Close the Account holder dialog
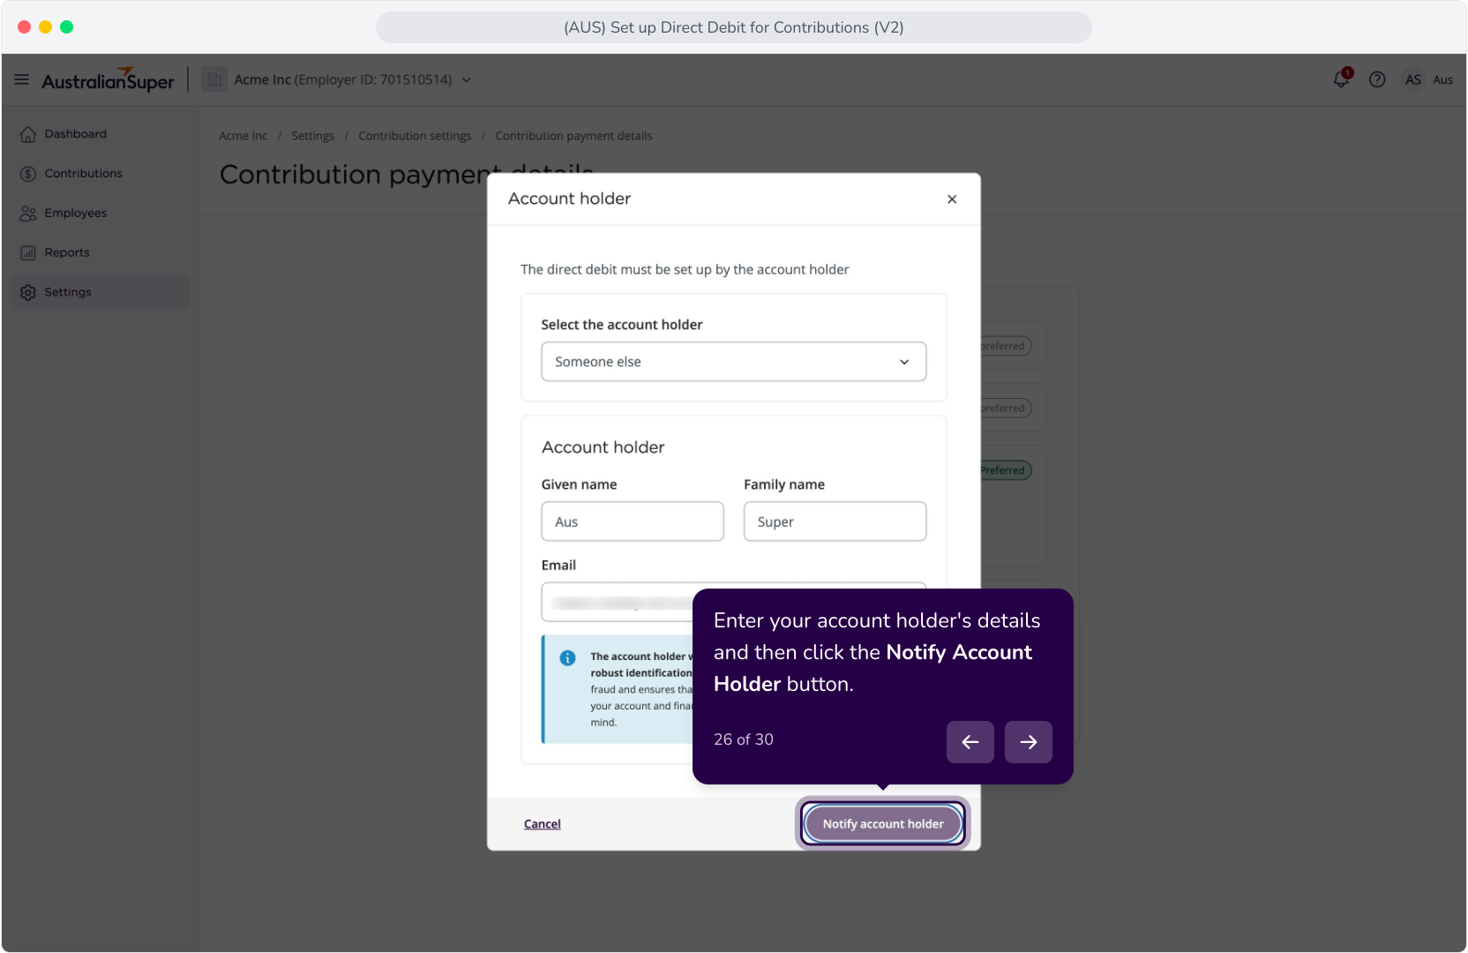Image resolution: width=1468 pixels, height=953 pixels. pos(952,199)
